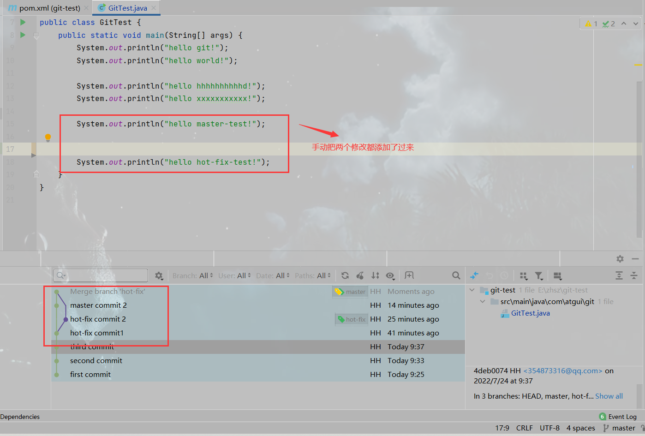Hide the Git tool window
This screenshot has height=436, width=645.
(x=635, y=259)
